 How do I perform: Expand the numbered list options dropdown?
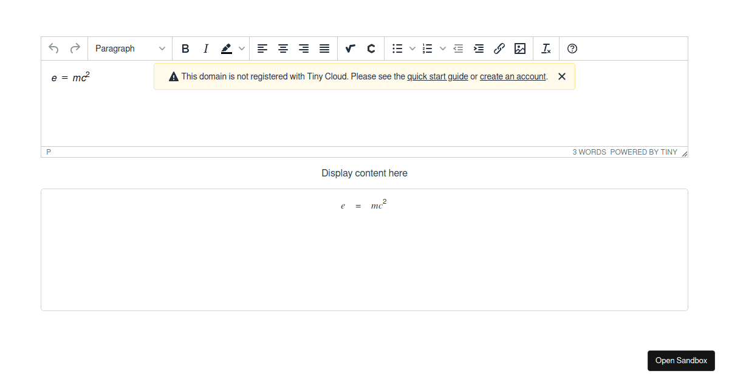(443, 49)
